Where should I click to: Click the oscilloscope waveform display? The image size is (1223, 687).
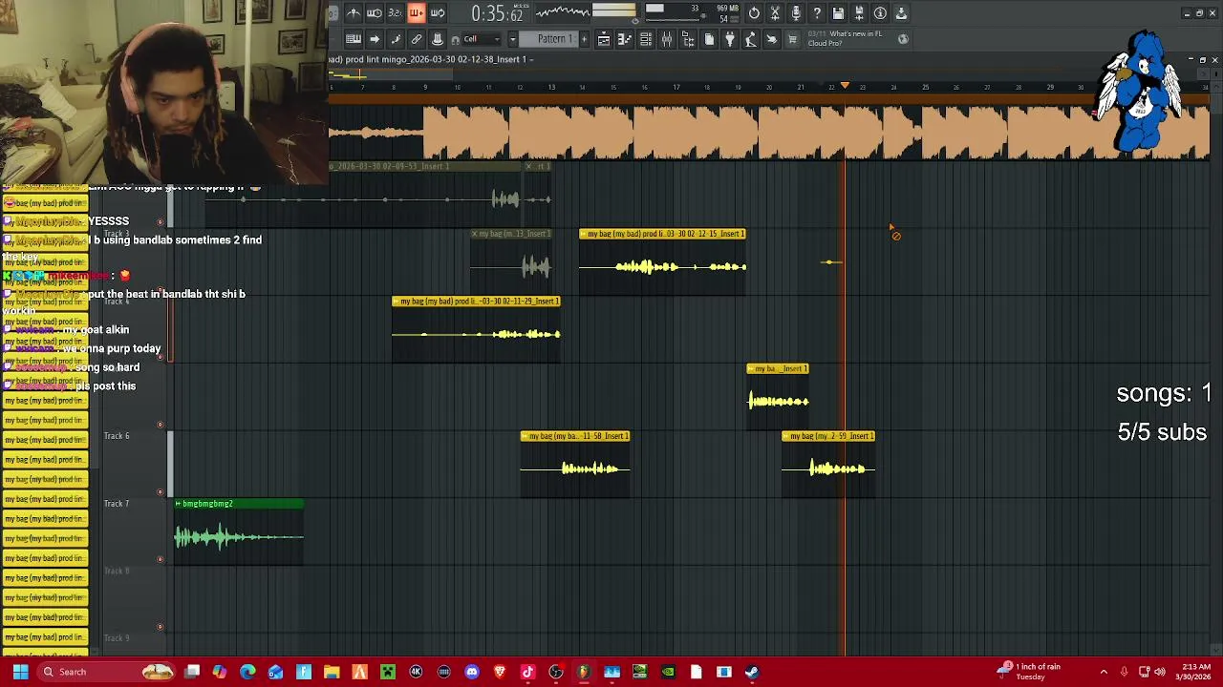click(x=562, y=12)
